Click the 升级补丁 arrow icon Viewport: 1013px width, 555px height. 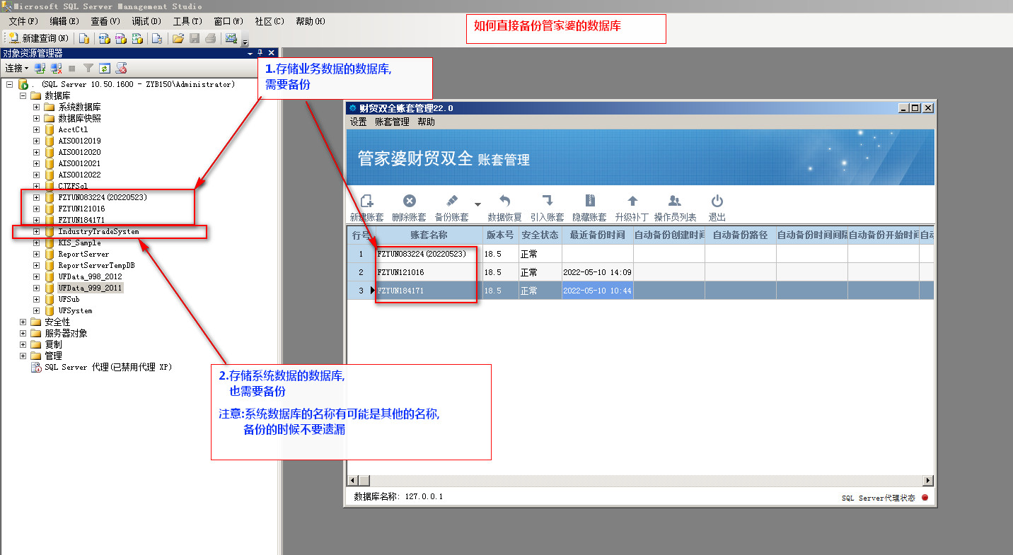632,201
